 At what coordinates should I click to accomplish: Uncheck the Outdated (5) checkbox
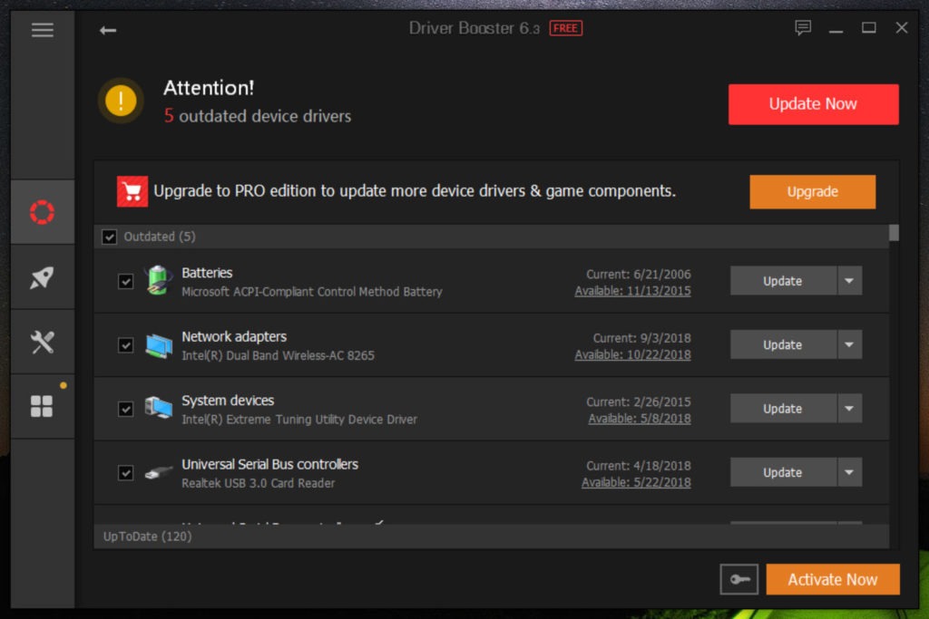click(110, 237)
